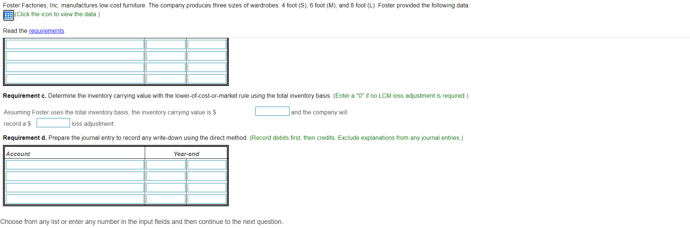Select the first Account field in journal entry
Viewport: 690px width, 228px height.
tap(75, 165)
